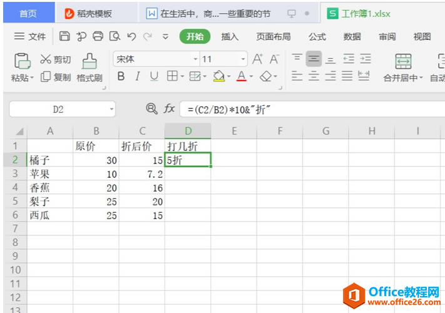Click cell with 苹果
Viewport: 445px width, 313px height.
(x=50, y=173)
